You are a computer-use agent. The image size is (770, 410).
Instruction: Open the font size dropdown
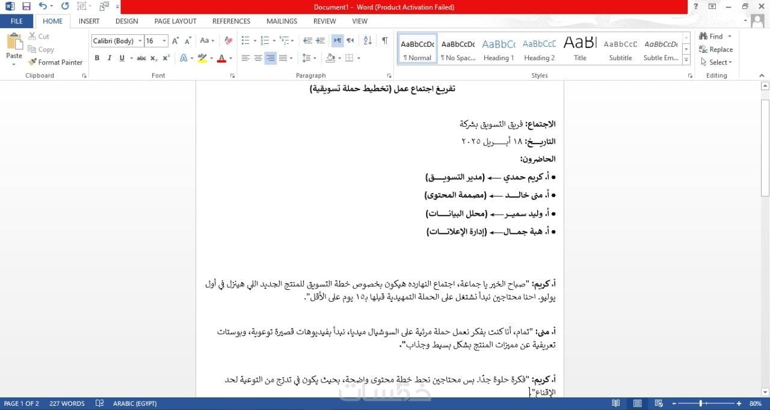164,41
